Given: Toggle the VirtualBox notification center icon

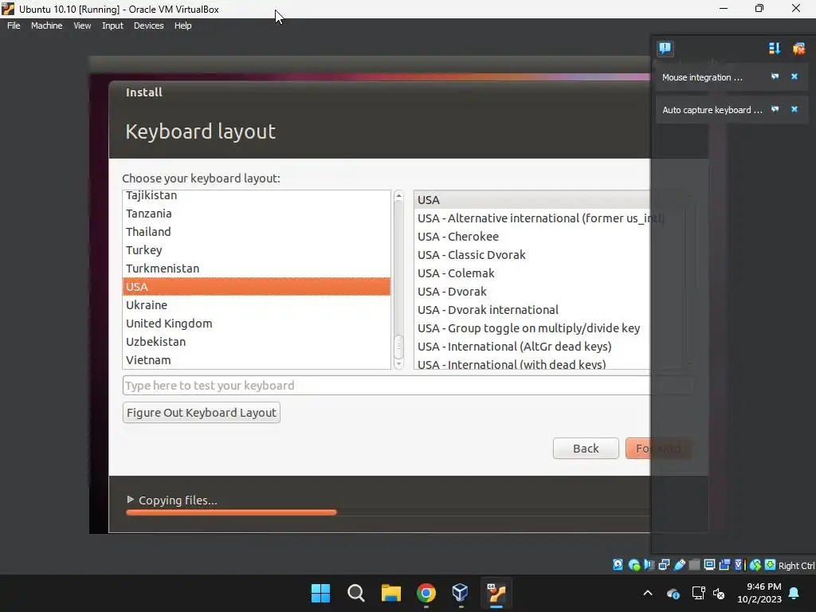Looking at the screenshot, I should (665, 49).
